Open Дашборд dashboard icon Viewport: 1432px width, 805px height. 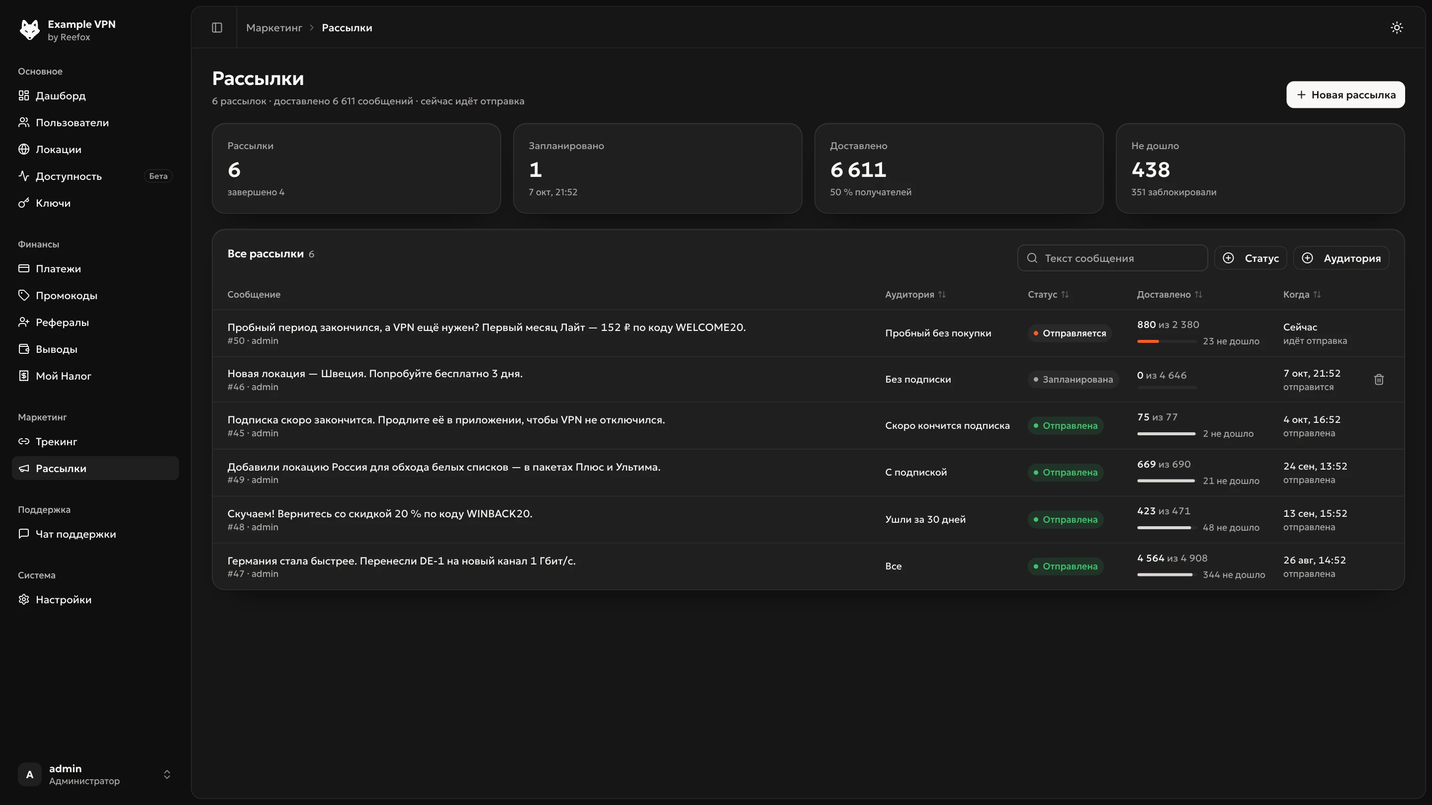(23, 95)
